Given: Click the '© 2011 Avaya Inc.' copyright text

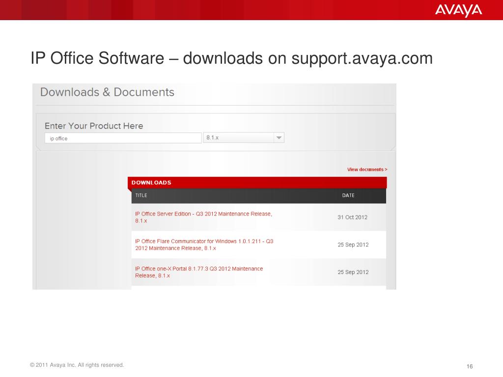Looking at the screenshot, I should [77, 365].
